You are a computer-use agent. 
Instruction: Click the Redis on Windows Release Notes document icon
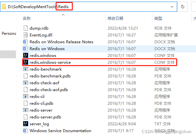point(25,42)
